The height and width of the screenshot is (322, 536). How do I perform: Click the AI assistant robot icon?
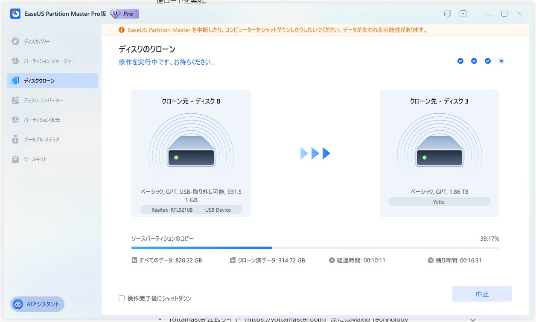[18, 304]
